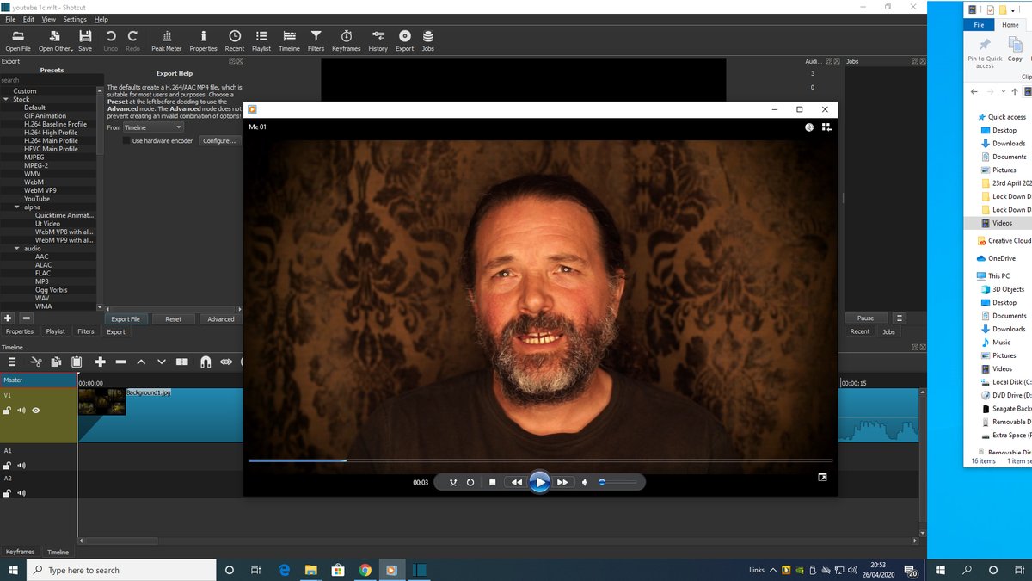Click the Open Other toolbar icon

[55, 40]
